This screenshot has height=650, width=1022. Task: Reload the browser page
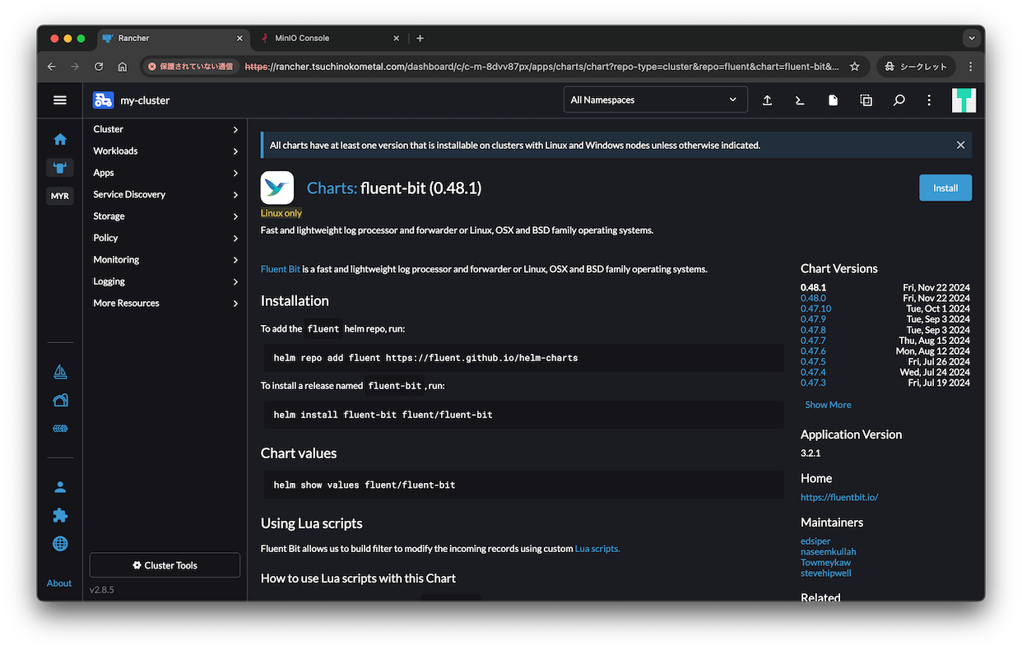(x=99, y=67)
